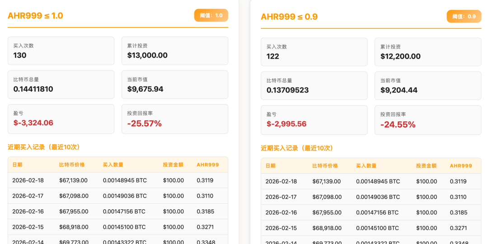The image size is (488, 244).
Task: Select 0.00145100 BTC in ≤ 0.9 table
Action: tap(377, 228)
